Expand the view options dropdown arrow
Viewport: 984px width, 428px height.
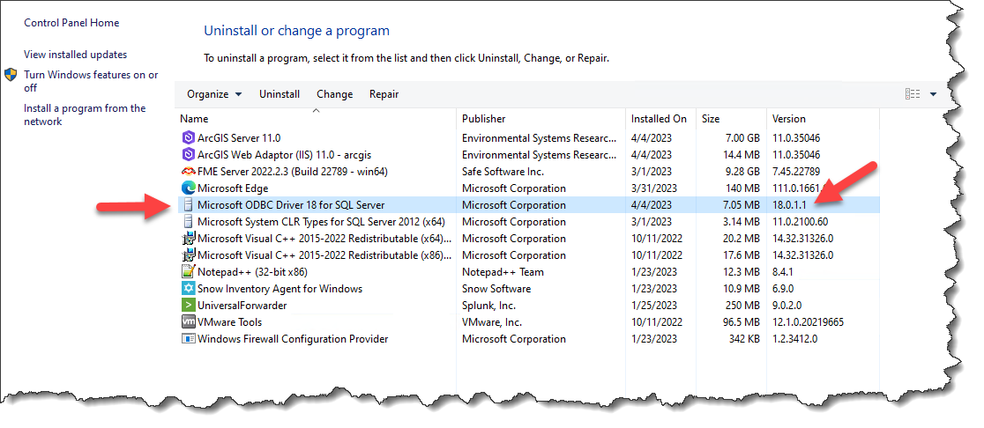[x=933, y=94]
